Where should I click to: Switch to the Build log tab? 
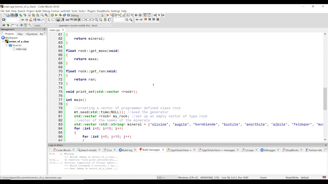[x=127, y=150]
